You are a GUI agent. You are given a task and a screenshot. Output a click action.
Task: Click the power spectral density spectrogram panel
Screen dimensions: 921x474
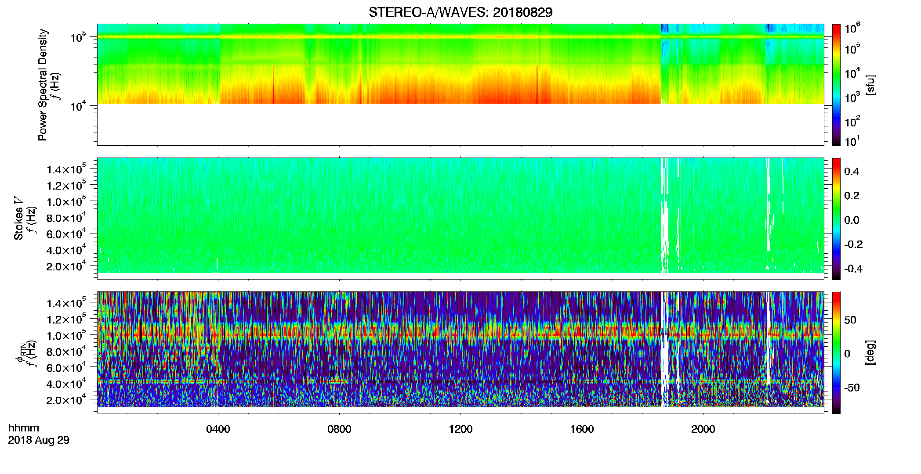click(x=460, y=85)
